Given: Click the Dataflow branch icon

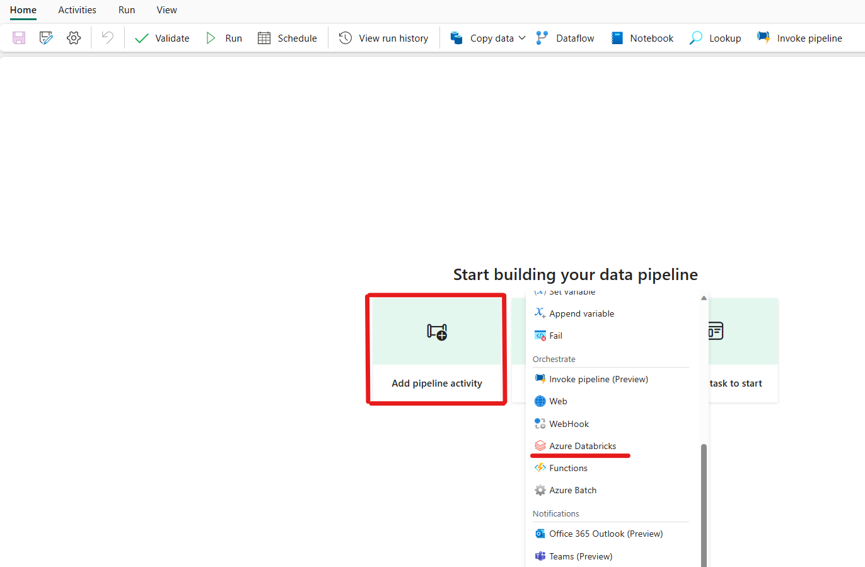Looking at the screenshot, I should [542, 38].
